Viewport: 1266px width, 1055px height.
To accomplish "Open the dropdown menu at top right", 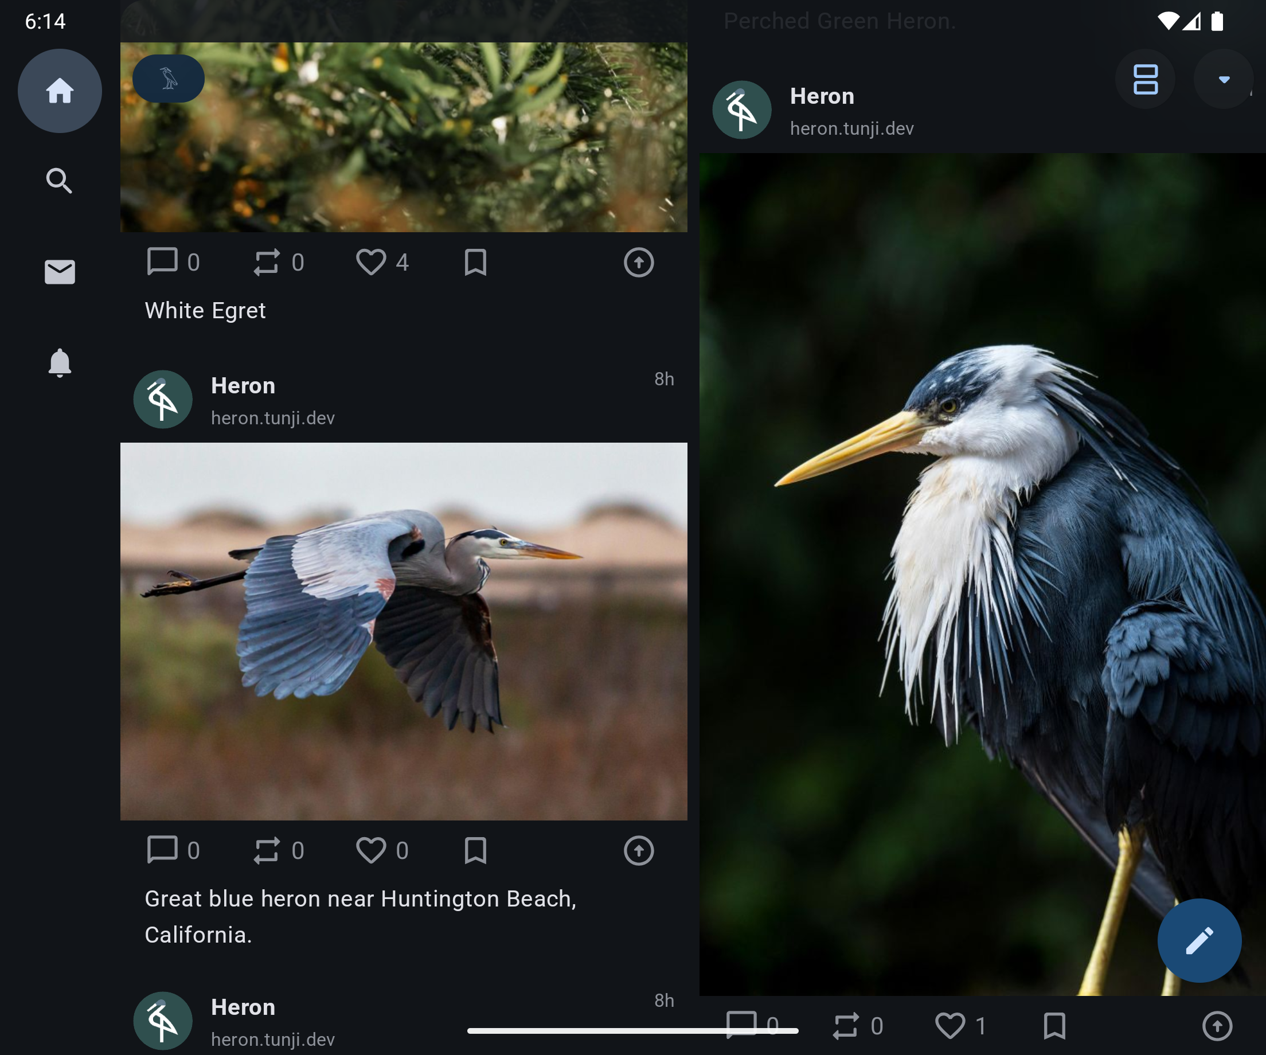I will (x=1223, y=79).
